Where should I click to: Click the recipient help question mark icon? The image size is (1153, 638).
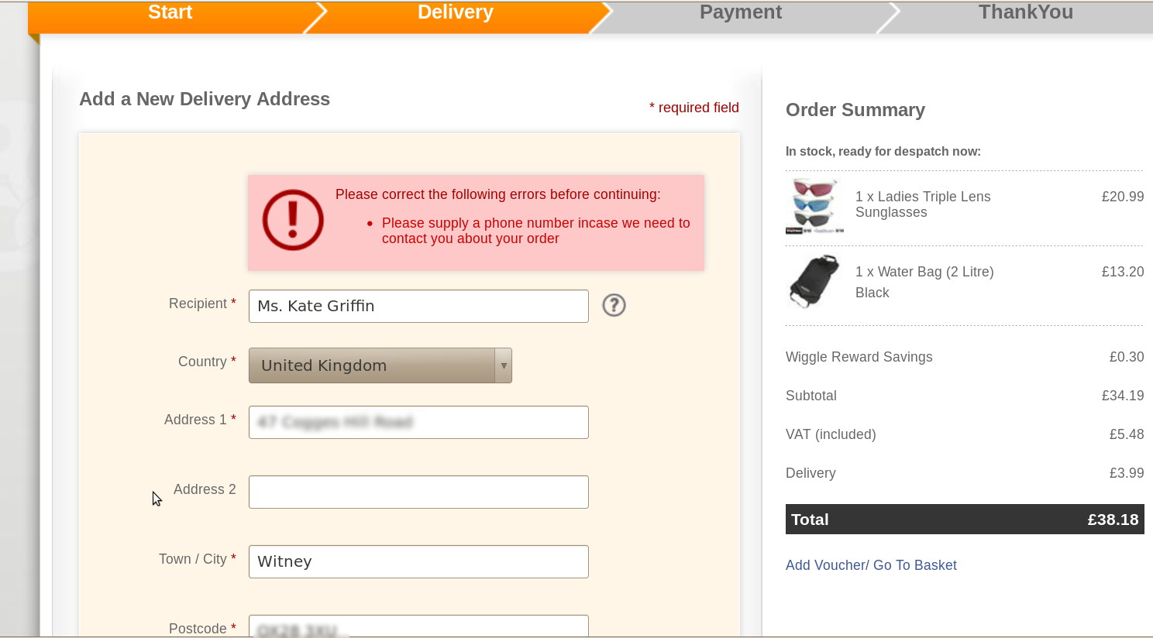click(x=614, y=305)
